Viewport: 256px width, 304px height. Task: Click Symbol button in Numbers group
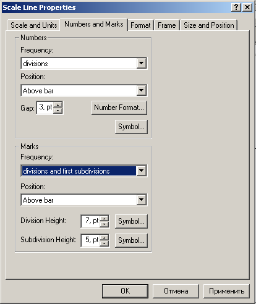click(131, 127)
